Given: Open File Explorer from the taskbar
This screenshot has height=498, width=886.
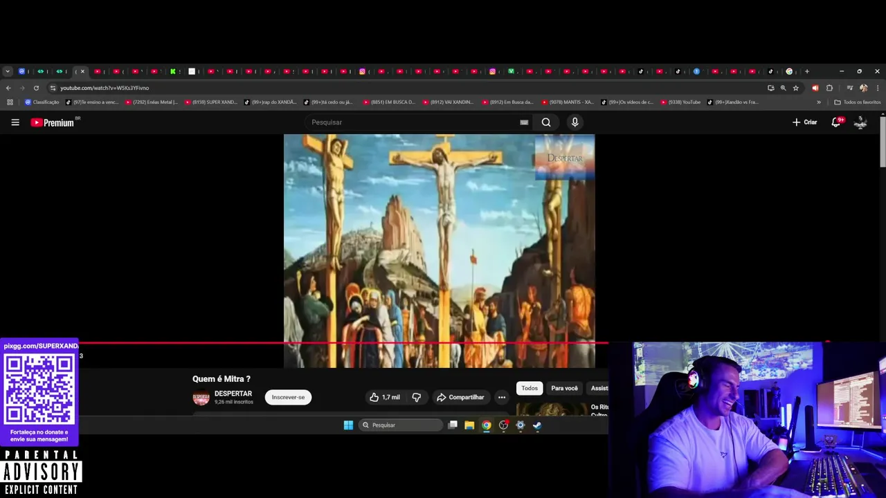Looking at the screenshot, I should coord(469,425).
